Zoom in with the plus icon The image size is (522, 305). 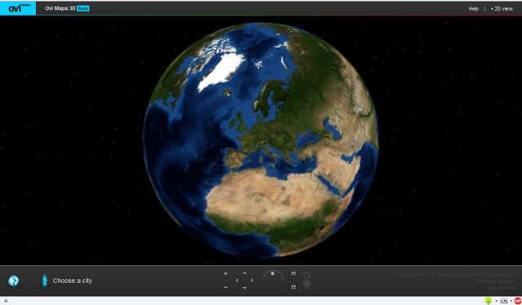[225, 274]
